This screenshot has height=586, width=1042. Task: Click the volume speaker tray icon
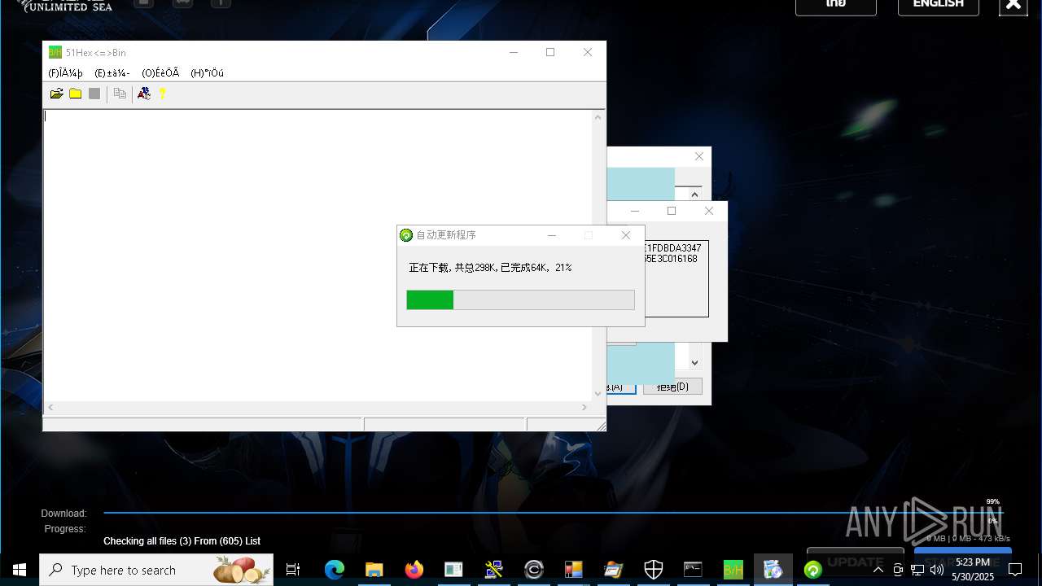[x=936, y=570]
